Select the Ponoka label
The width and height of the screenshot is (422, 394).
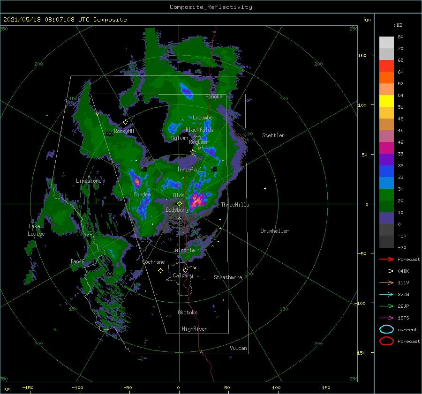pos(214,97)
